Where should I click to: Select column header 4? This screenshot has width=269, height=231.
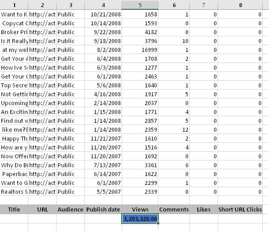[x=103, y=5]
